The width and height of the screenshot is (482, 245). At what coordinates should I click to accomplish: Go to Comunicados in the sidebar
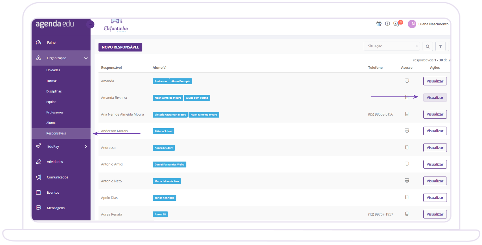tap(58, 177)
